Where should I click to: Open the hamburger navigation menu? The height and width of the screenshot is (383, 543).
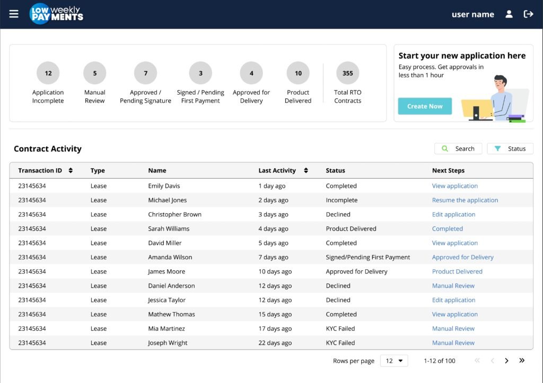click(x=14, y=14)
